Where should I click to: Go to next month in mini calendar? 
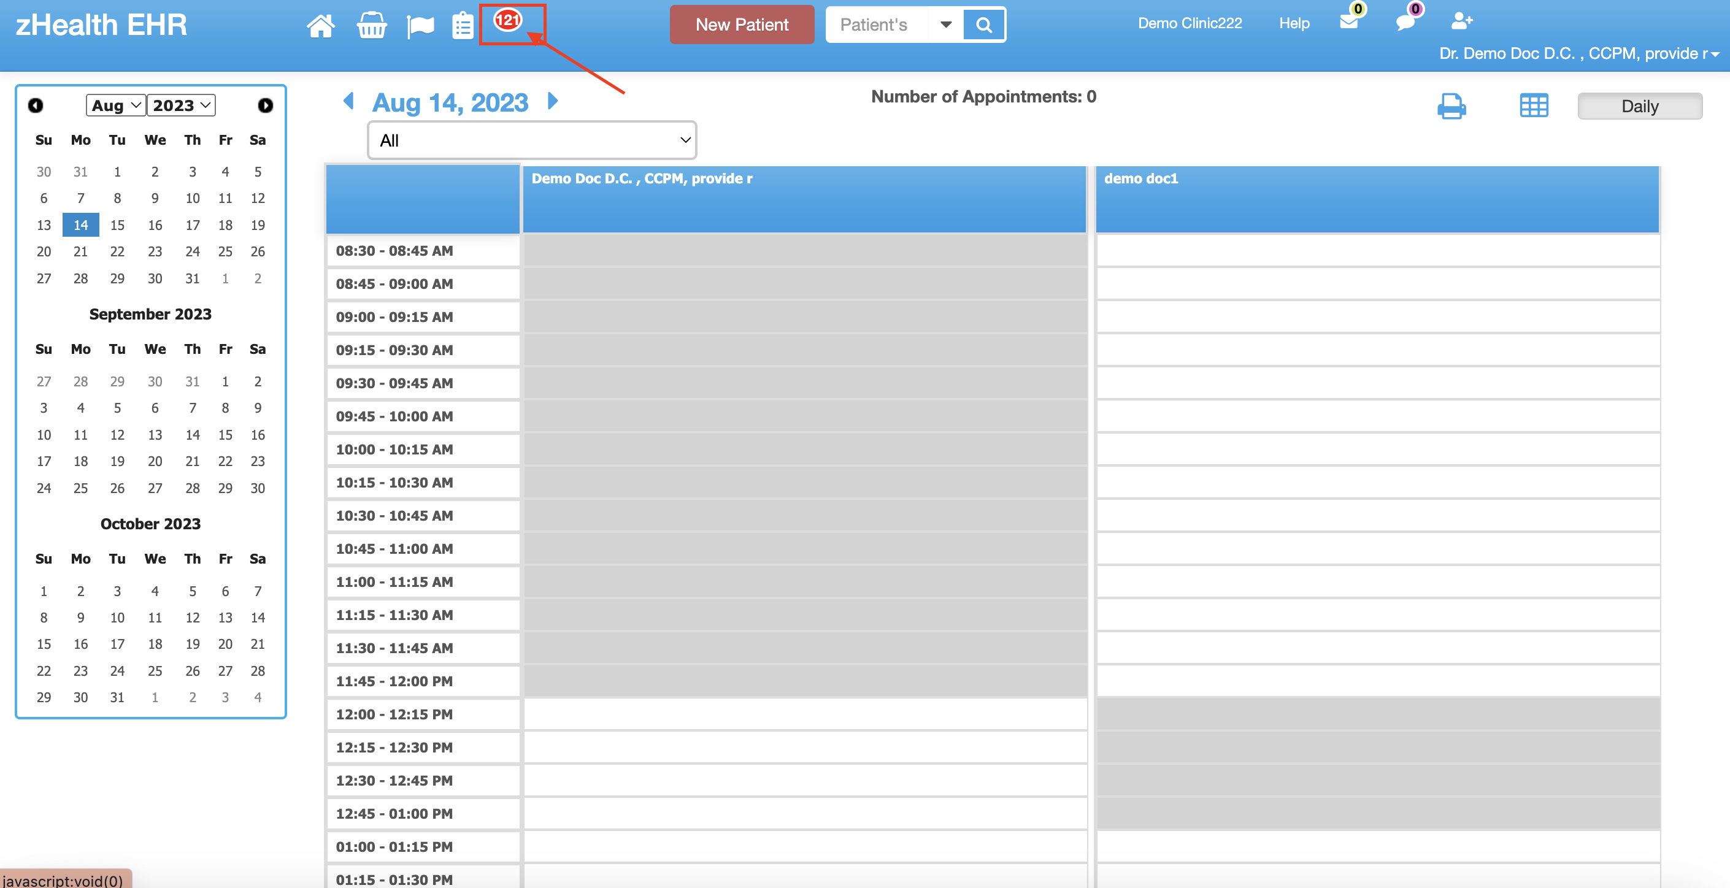(265, 105)
